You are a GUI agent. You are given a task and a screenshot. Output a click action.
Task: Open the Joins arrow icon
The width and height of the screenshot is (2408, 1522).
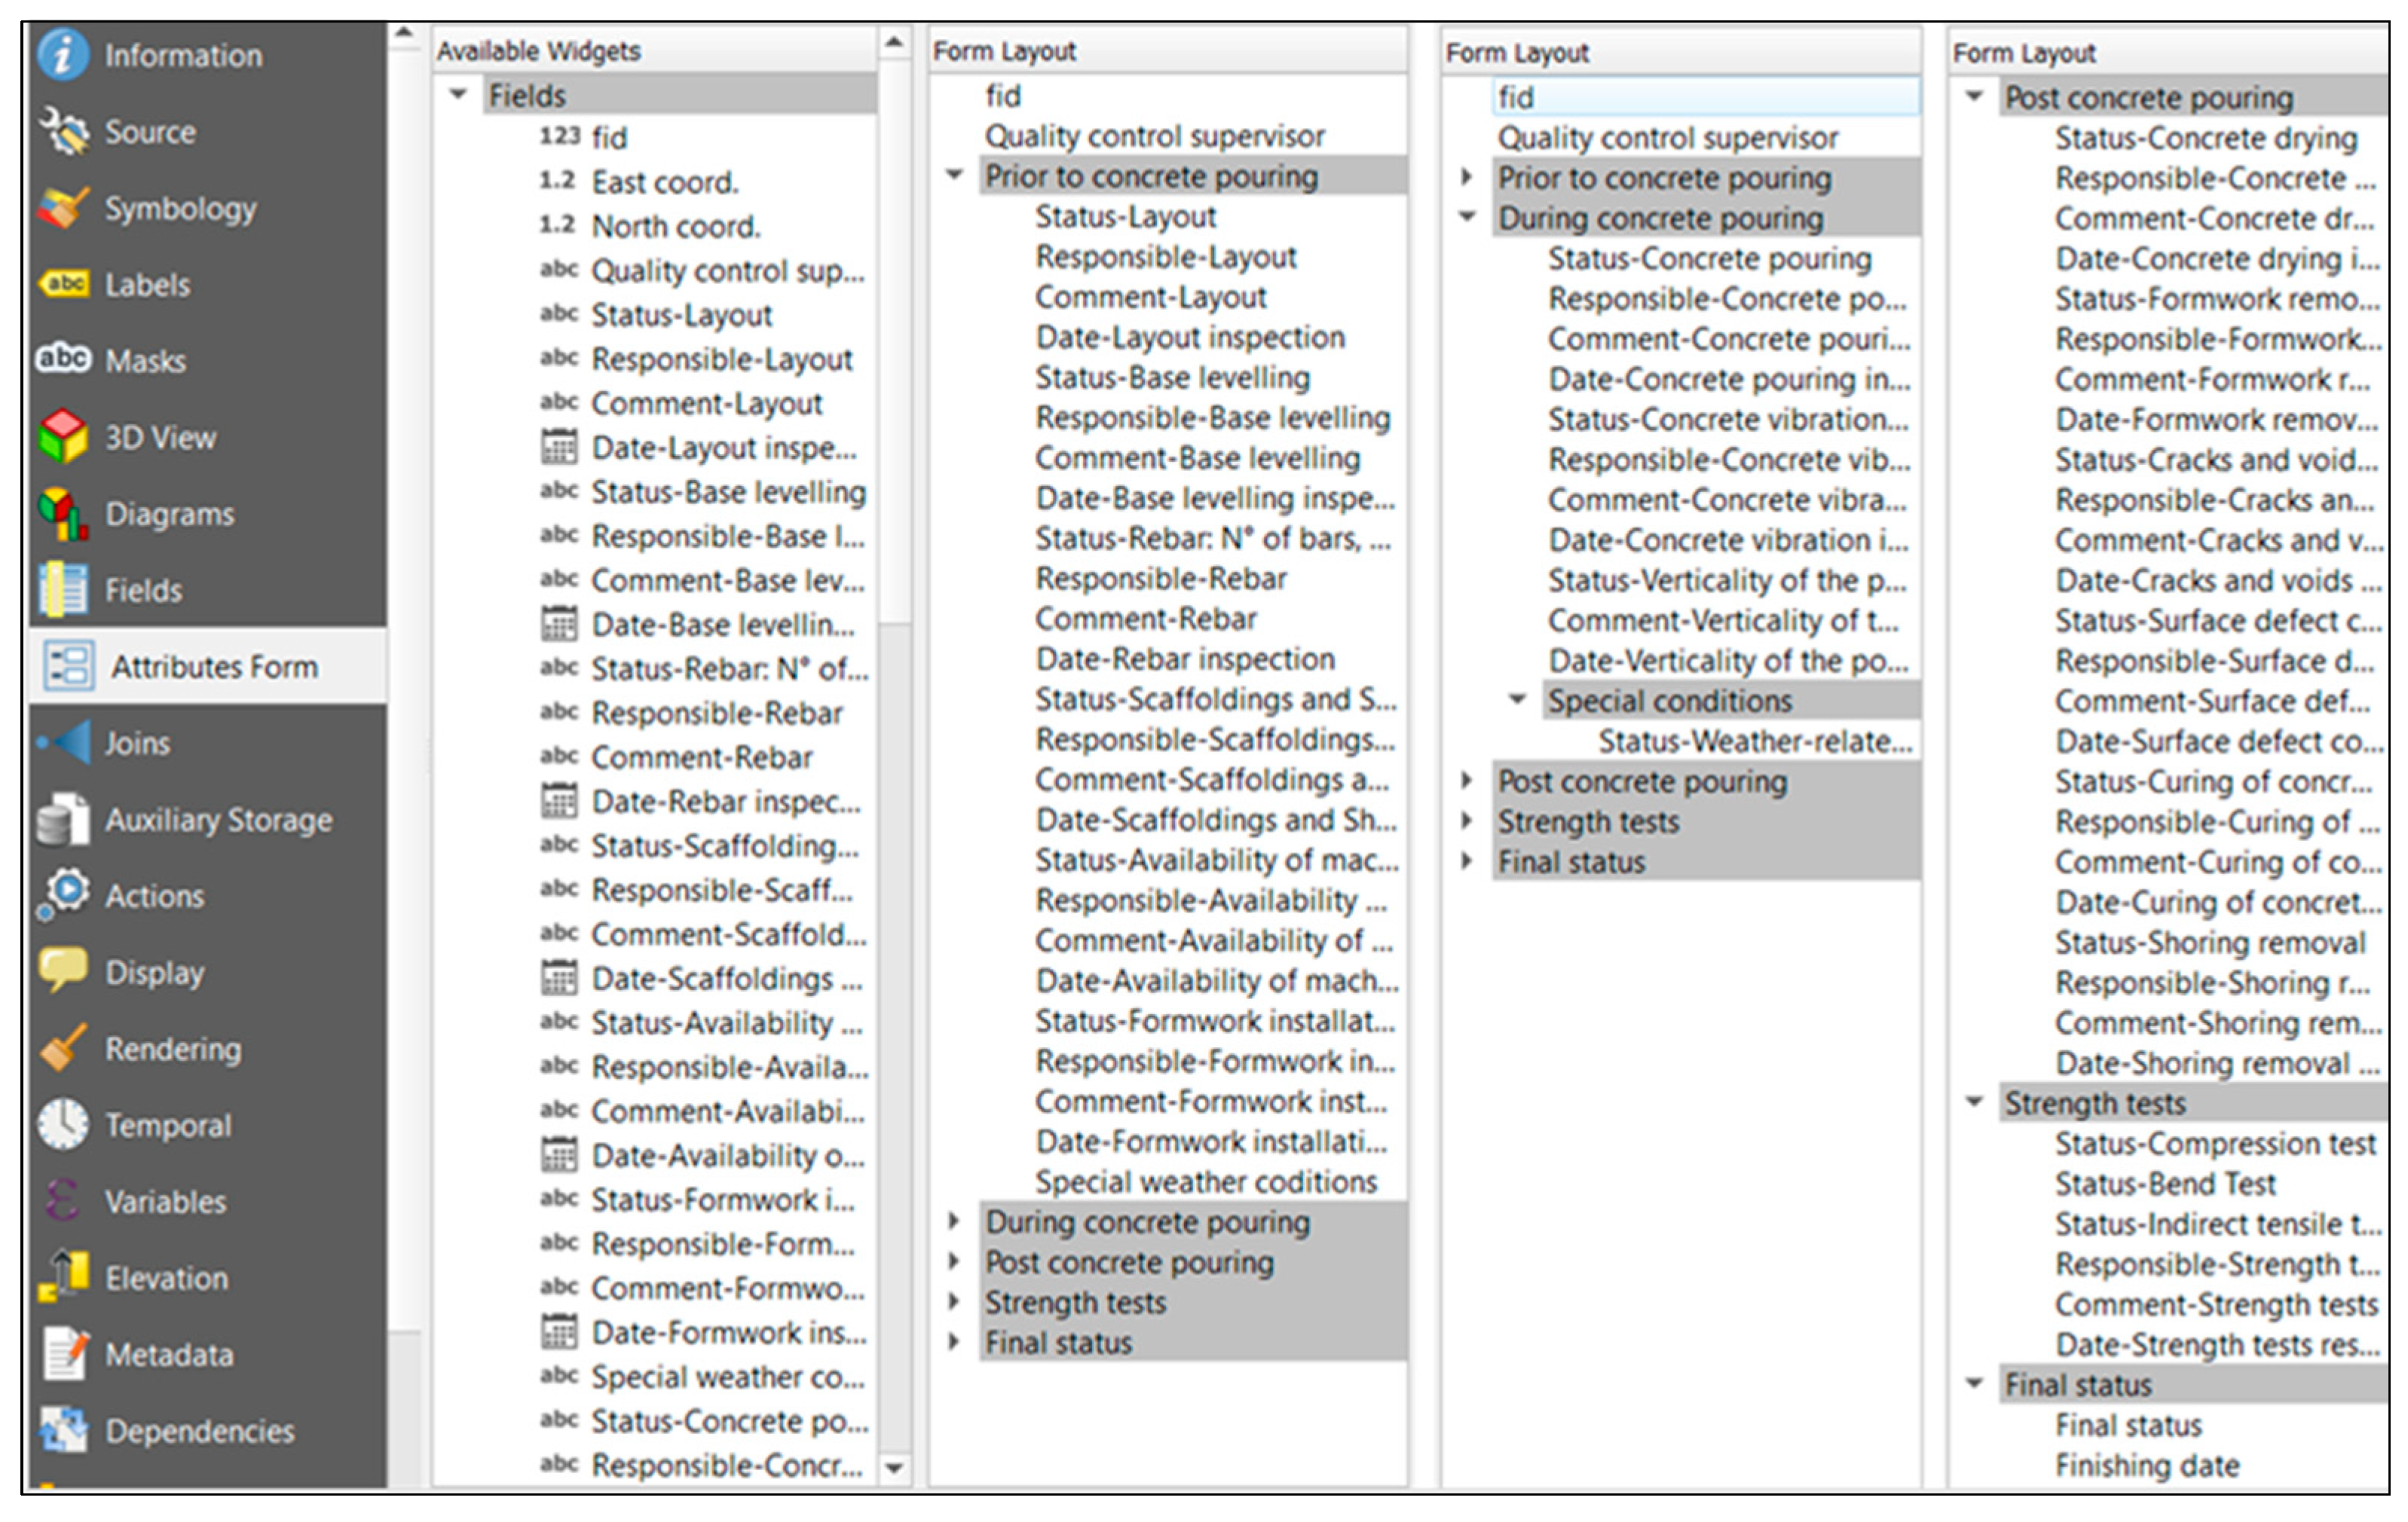click(x=62, y=742)
